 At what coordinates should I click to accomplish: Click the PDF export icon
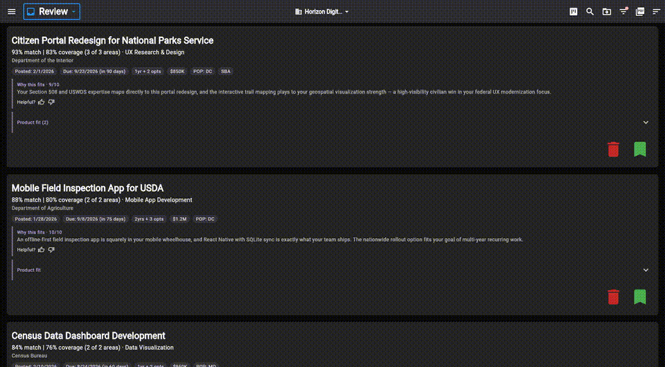click(x=640, y=12)
